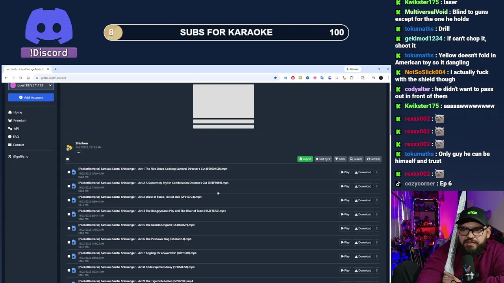Click the Filter button

tap(340, 159)
